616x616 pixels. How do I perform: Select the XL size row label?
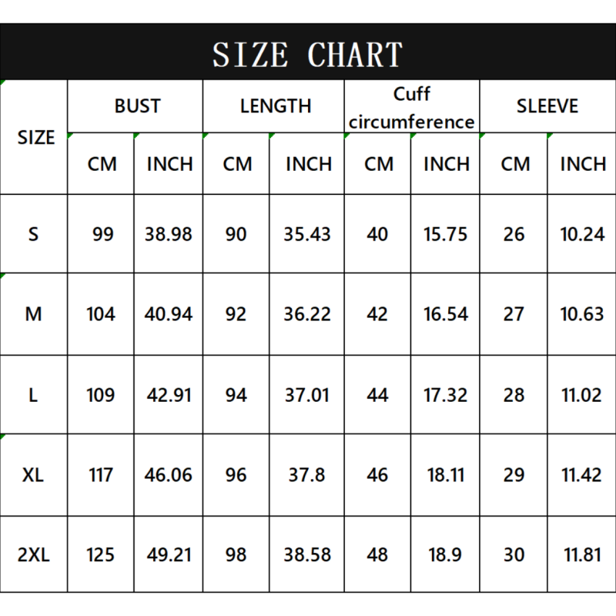coord(33,475)
